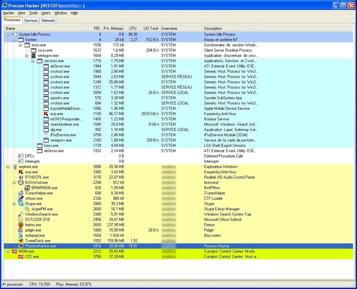Click the iPodService.exe icon
This screenshot has width=357, height=289.
[46, 135]
